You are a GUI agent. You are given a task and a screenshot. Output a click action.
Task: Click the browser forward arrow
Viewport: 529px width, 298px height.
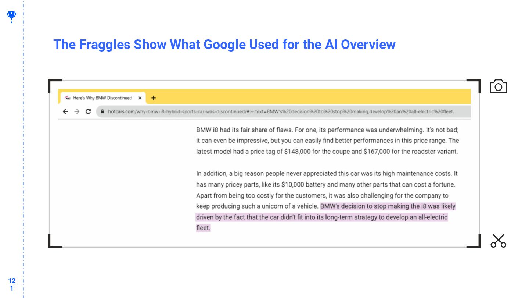click(76, 111)
